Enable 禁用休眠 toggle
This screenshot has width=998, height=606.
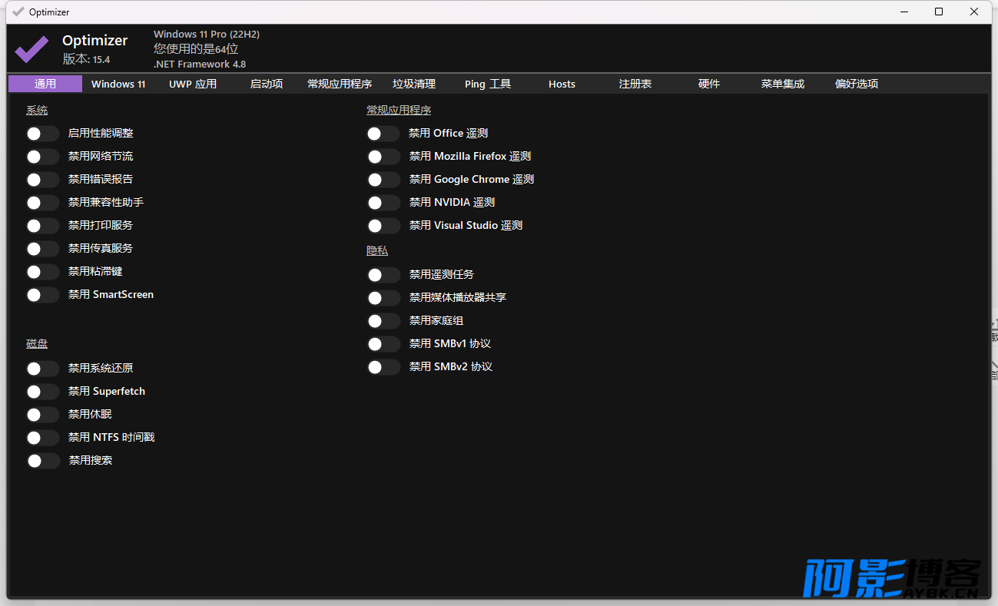tap(42, 415)
